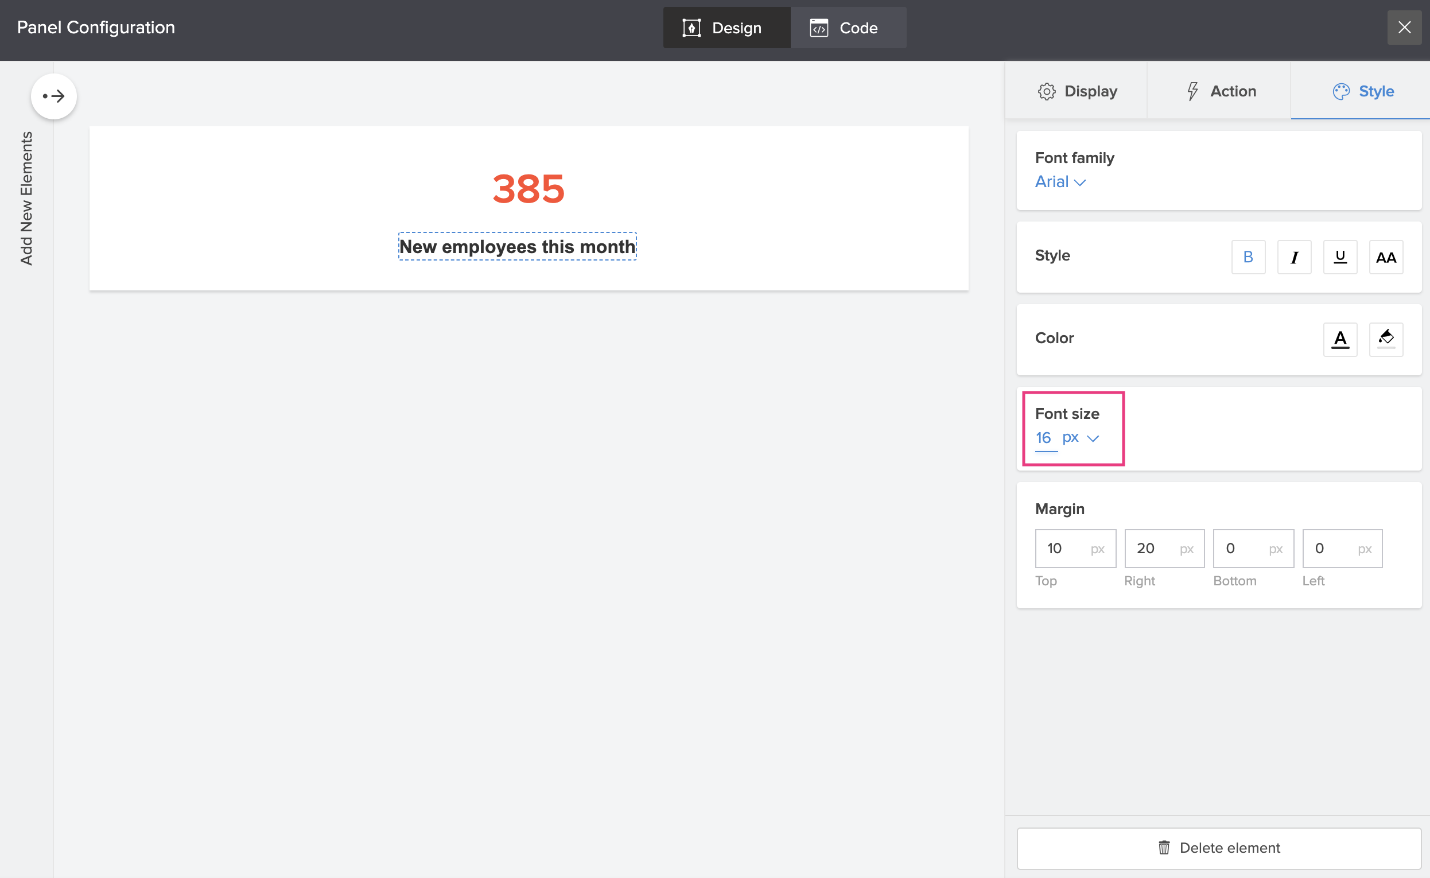Image resolution: width=1430 pixels, height=878 pixels.
Task: Select the red 385 number text
Action: (528, 189)
